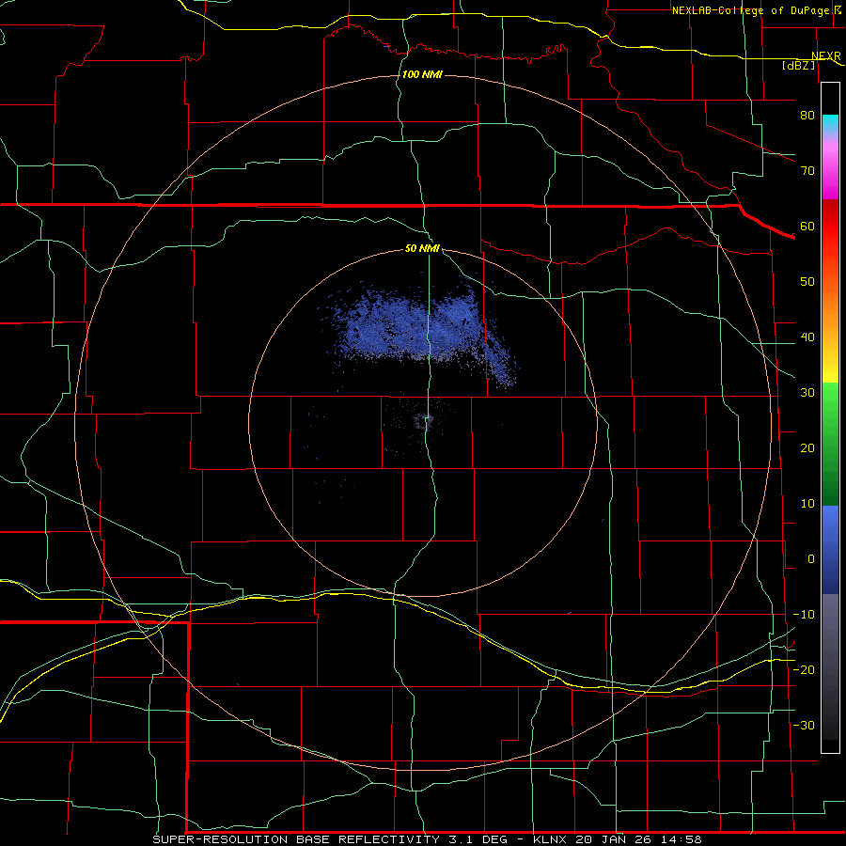
Task: Click the 3.1 DEG elevation angle text
Action: (x=477, y=839)
